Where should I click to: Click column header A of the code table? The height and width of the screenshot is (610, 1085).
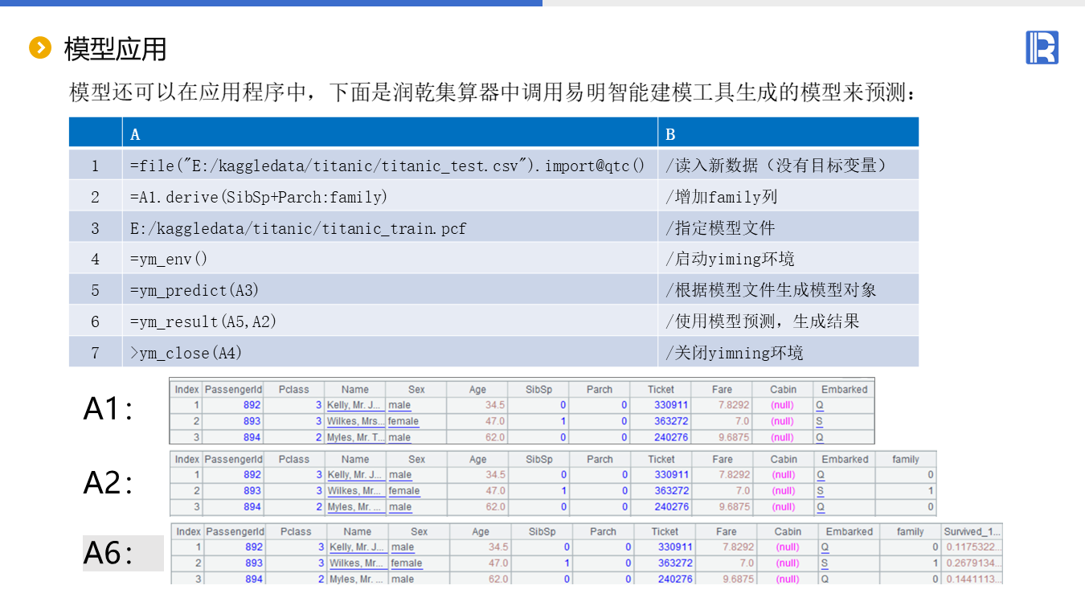(x=390, y=133)
